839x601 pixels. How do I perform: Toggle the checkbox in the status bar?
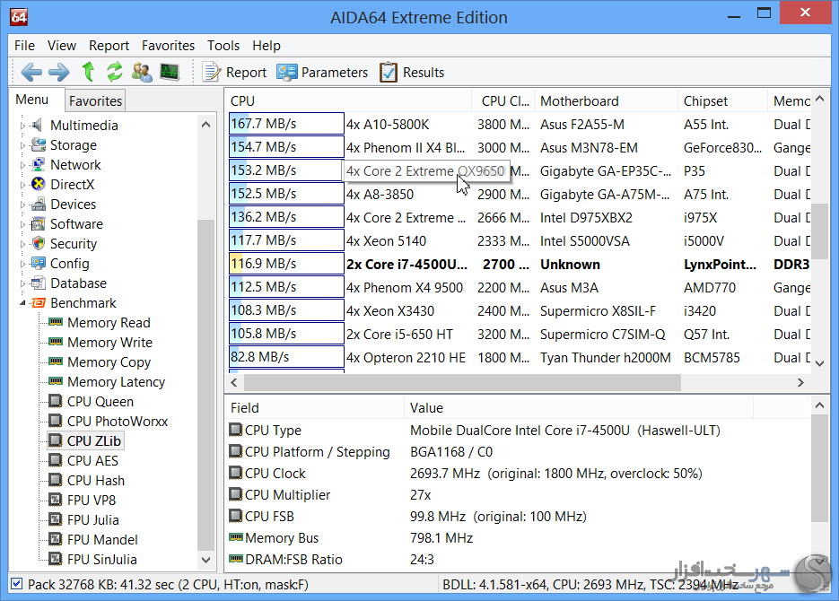click(x=16, y=583)
